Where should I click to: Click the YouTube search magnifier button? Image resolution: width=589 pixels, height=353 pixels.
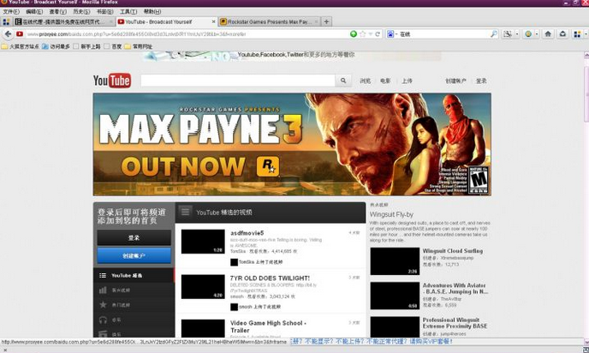[343, 81]
